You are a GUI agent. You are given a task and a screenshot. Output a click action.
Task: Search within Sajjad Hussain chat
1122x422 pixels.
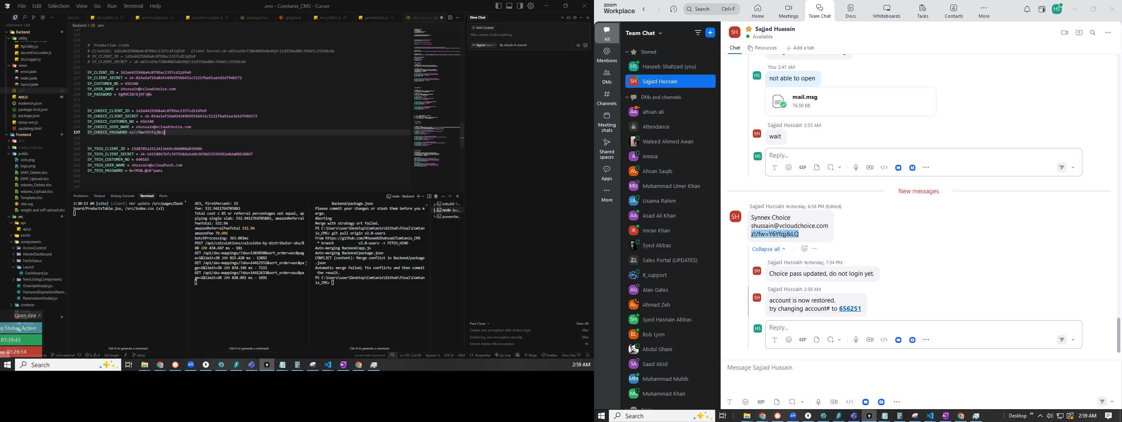coord(1093,33)
